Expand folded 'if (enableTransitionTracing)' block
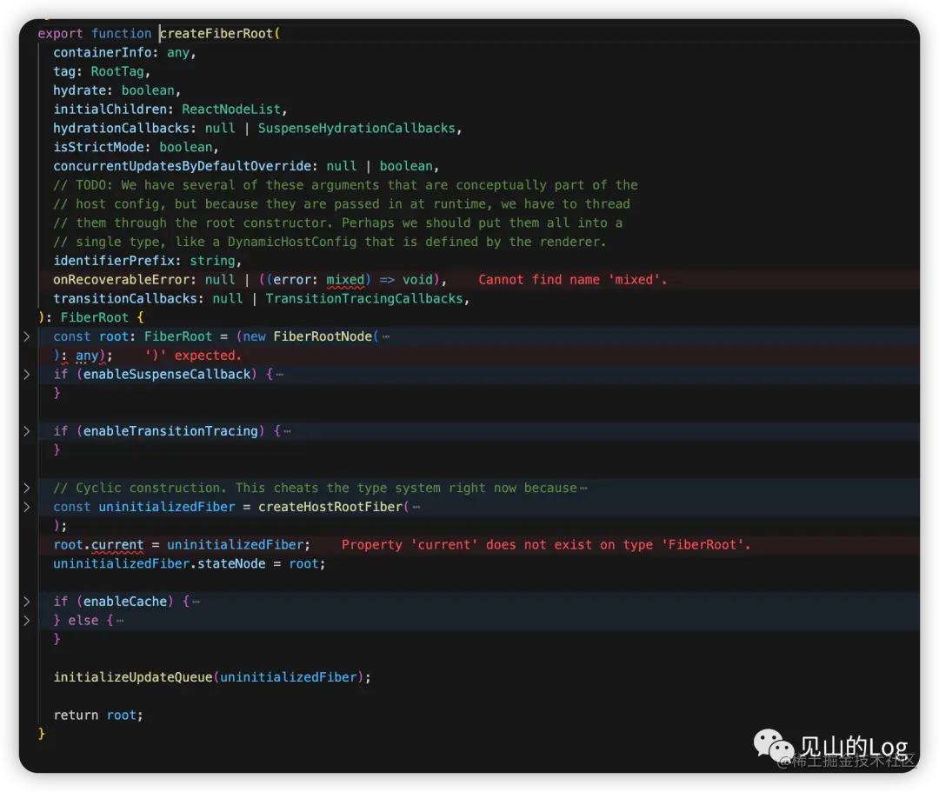This screenshot has height=792, width=939. pos(26,431)
